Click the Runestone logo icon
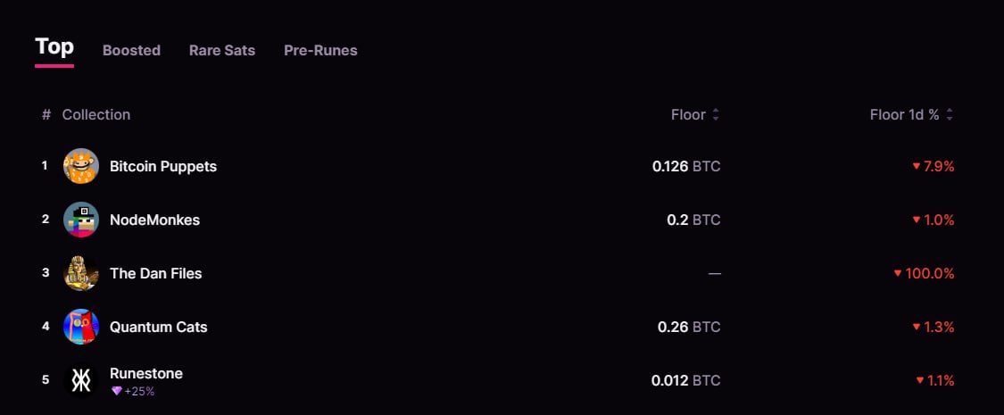This screenshot has height=415, width=1004. [81, 380]
